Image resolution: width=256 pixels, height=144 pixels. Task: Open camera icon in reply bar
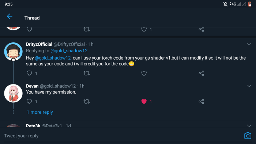pos(248,136)
